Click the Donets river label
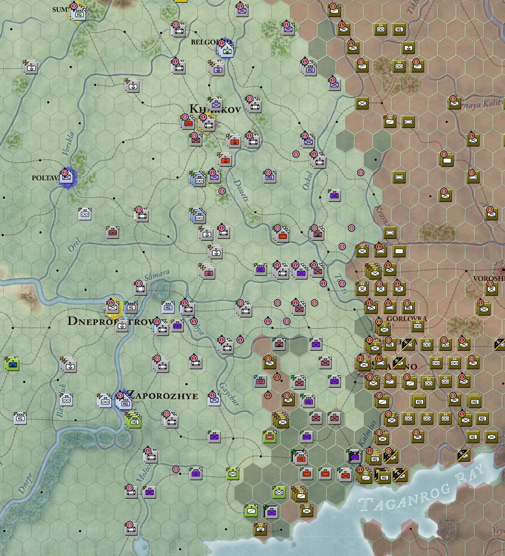The height and width of the screenshot is (556, 505). coord(240,191)
